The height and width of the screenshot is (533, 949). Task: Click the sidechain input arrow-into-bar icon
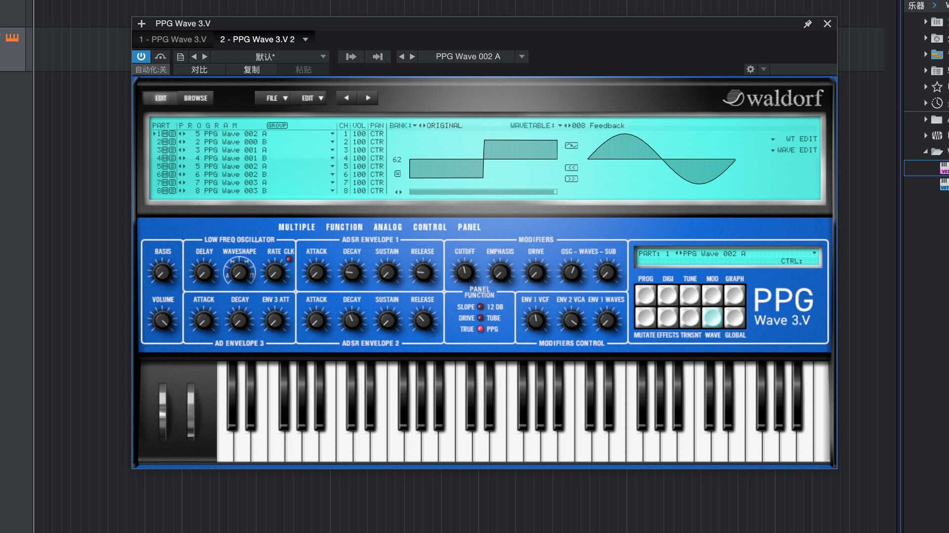coord(351,57)
